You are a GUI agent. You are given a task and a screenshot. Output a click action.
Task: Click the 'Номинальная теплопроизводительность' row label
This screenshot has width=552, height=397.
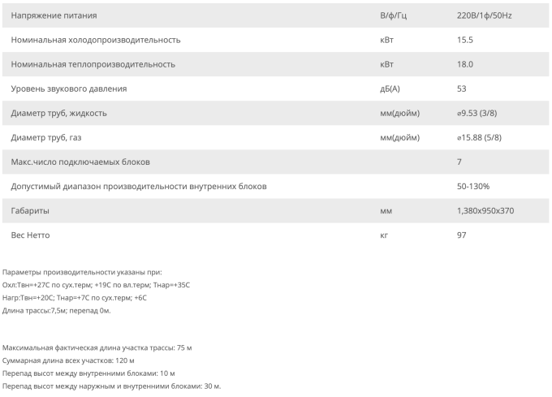pyautogui.click(x=93, y=64)
